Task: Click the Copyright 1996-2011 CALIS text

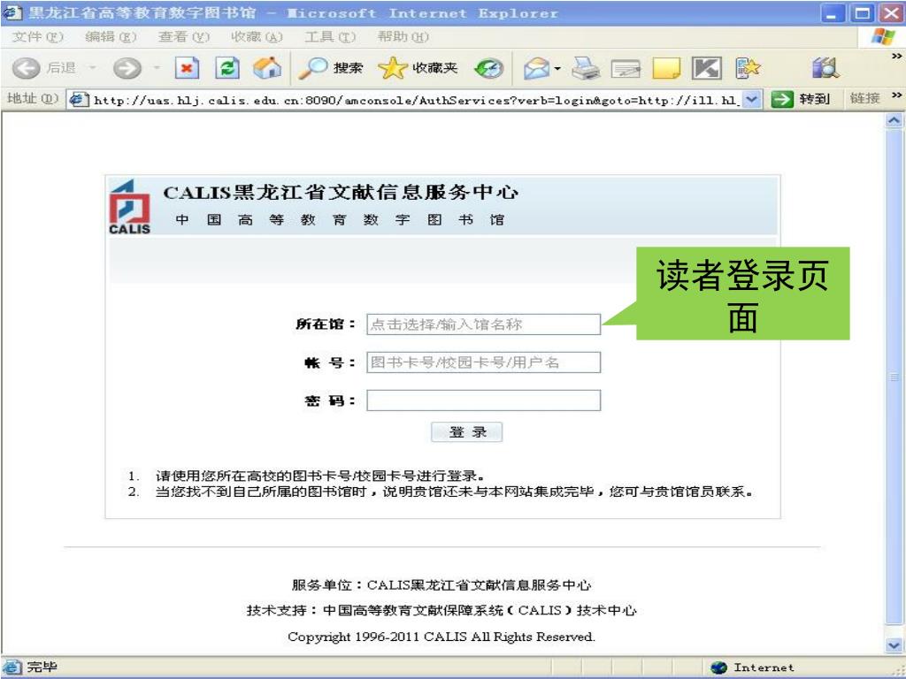Action: [441, 637]
